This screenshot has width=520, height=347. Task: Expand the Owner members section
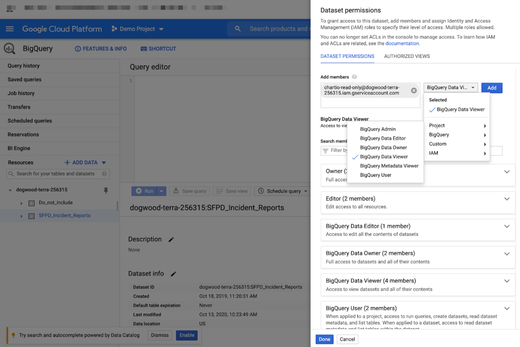point(507,172)
